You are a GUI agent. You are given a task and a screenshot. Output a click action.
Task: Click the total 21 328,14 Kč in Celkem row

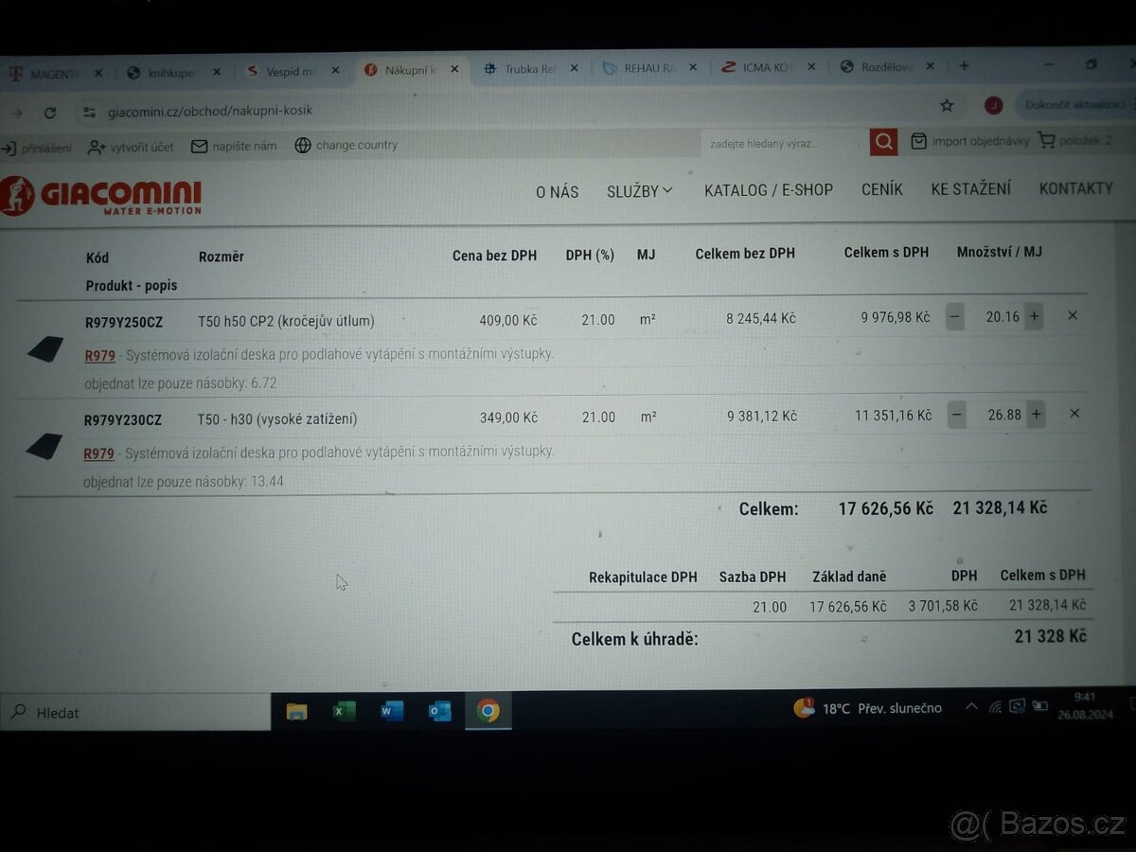pos(1000,507)
